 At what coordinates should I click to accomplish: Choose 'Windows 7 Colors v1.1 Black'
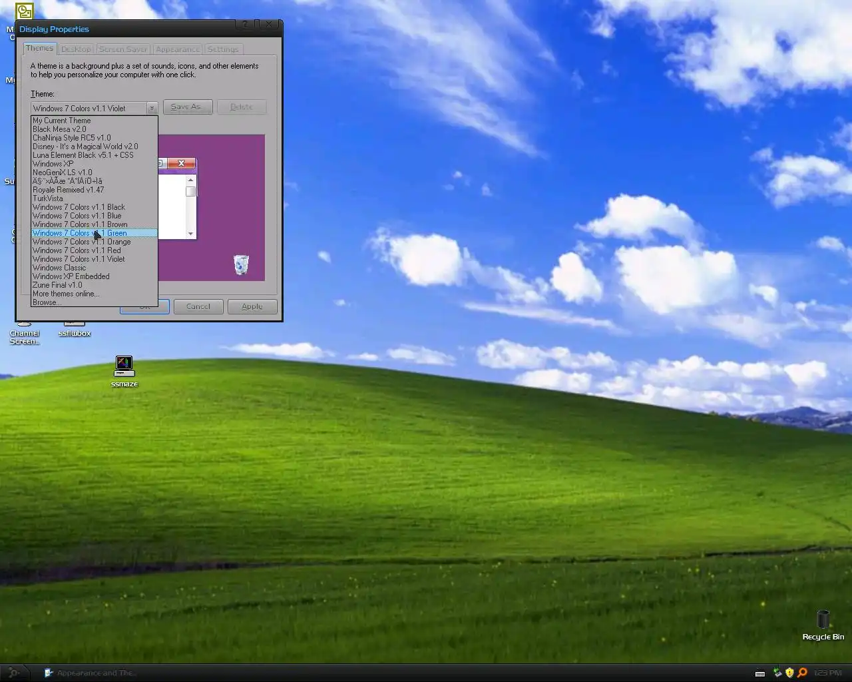click(x=95, y=207)
